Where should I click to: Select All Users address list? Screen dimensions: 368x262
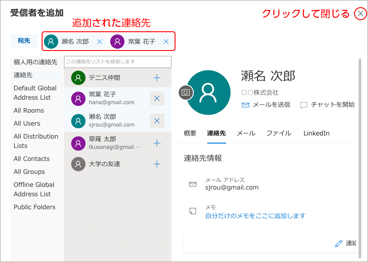[x=27, y=123]
